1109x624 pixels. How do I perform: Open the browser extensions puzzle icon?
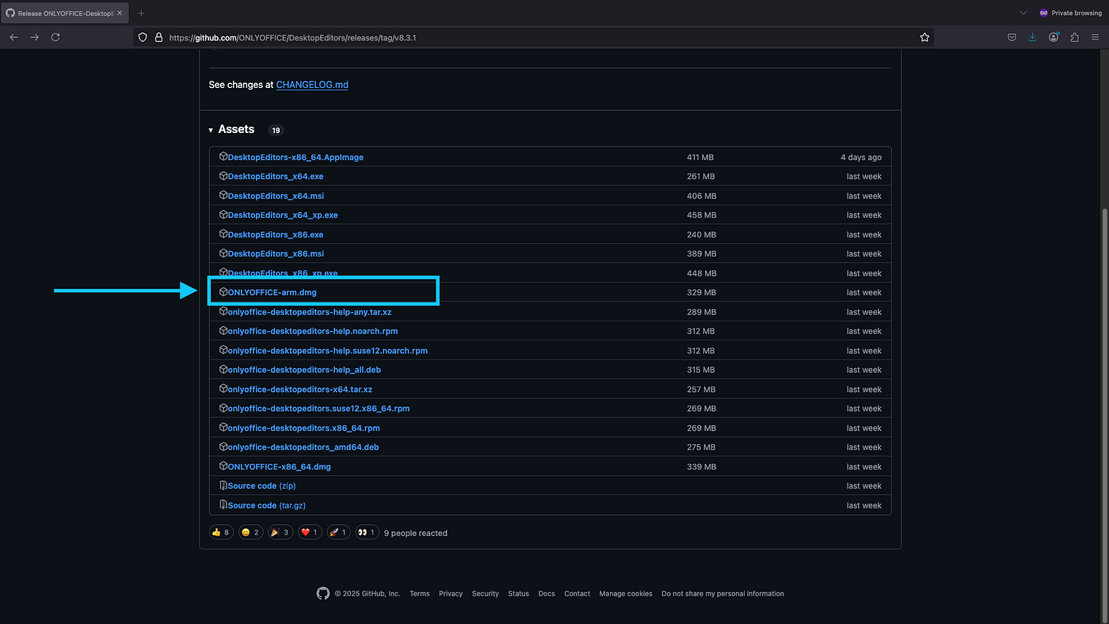tap(1074, 37)
